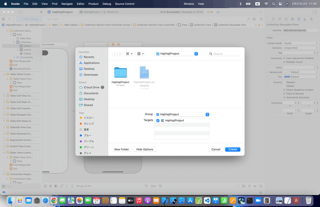Add a new editor with the plus button

coord(261,12)
